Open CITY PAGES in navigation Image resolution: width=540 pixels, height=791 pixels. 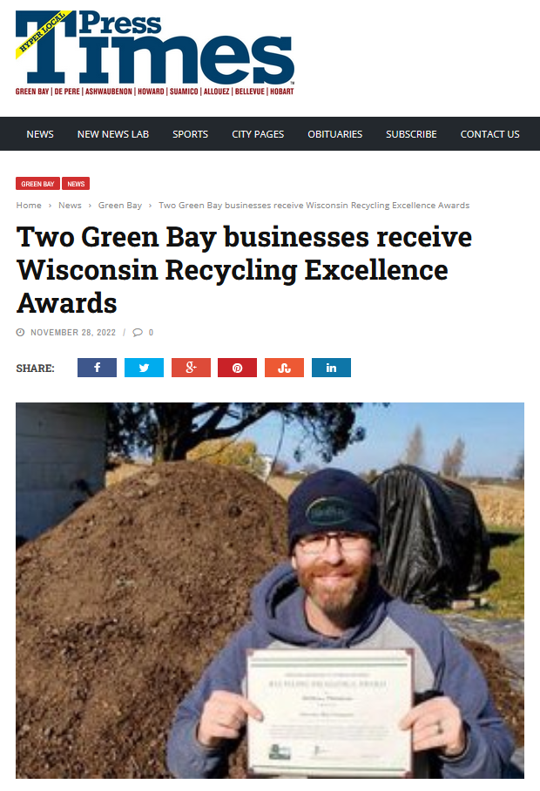tap(258, 134)
